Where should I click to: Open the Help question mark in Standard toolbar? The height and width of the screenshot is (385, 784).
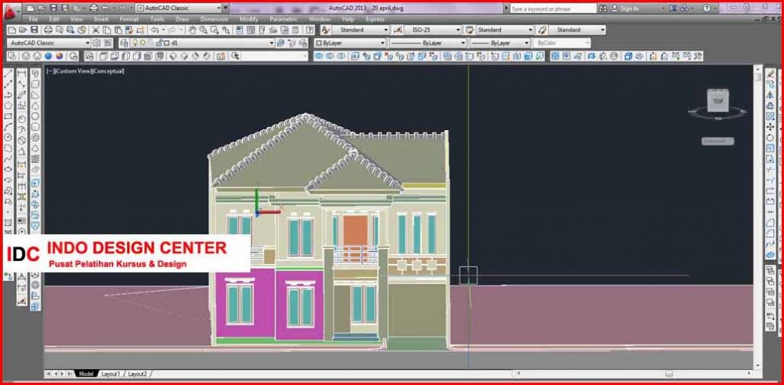click(309, 30)
